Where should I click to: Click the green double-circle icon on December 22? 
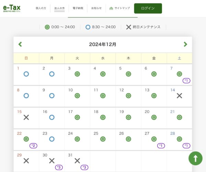pyautogui.click(x=26, y=139)
